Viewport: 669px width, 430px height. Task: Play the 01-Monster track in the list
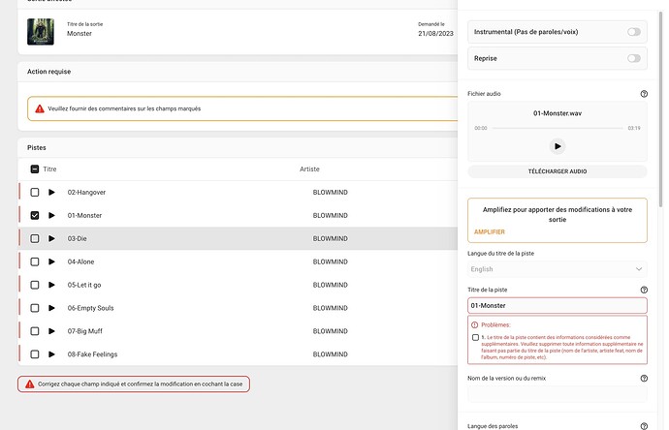pos(51,215)
